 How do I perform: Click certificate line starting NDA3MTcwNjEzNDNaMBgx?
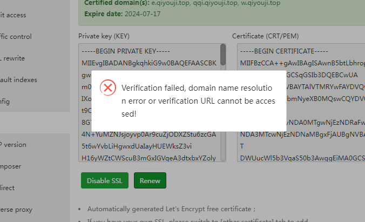[302, 134]
